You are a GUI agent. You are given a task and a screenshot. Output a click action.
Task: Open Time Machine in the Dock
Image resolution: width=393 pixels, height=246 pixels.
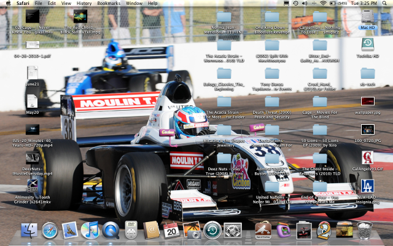[212, 230]
